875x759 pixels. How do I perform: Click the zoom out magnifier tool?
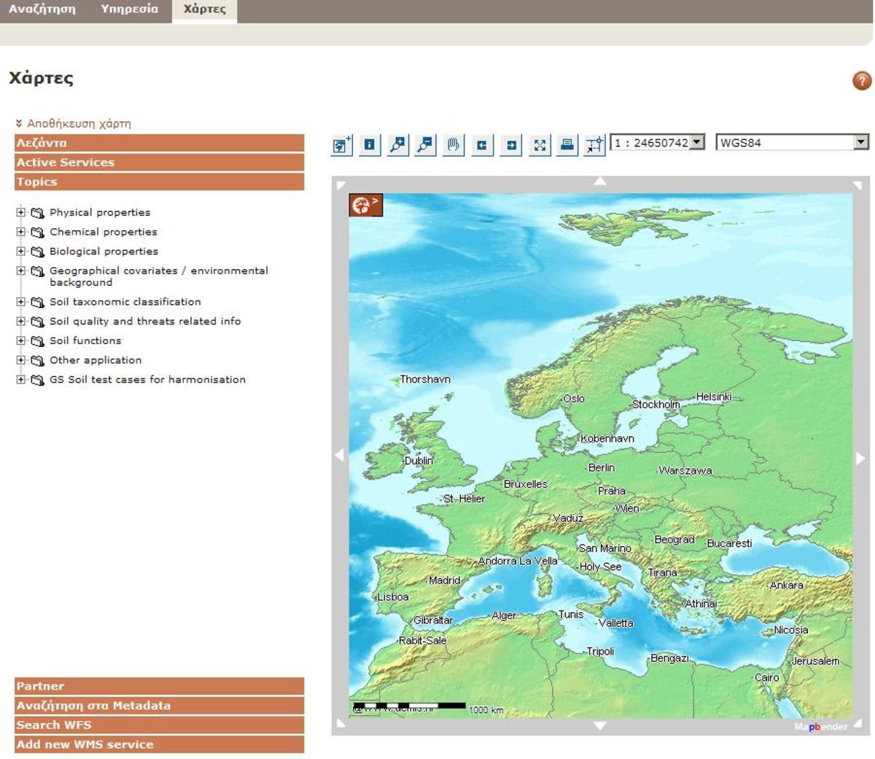pos(425,145)
